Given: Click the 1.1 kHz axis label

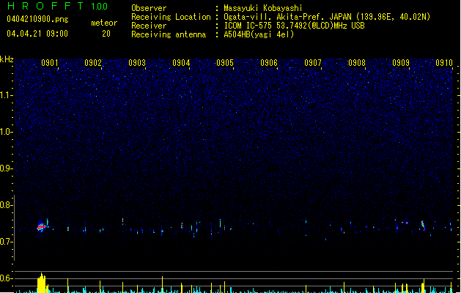Looking at the screenshot, I should coord(7,95).
